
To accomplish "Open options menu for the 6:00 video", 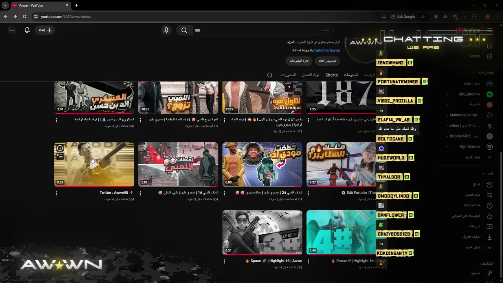I will pos(224,193).
